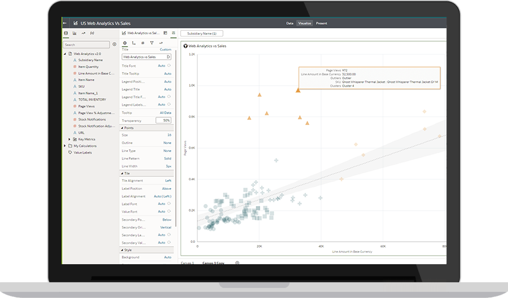Select the General gear properties tab
This screenshot has height=298, width=508.
tap(125, 43)
